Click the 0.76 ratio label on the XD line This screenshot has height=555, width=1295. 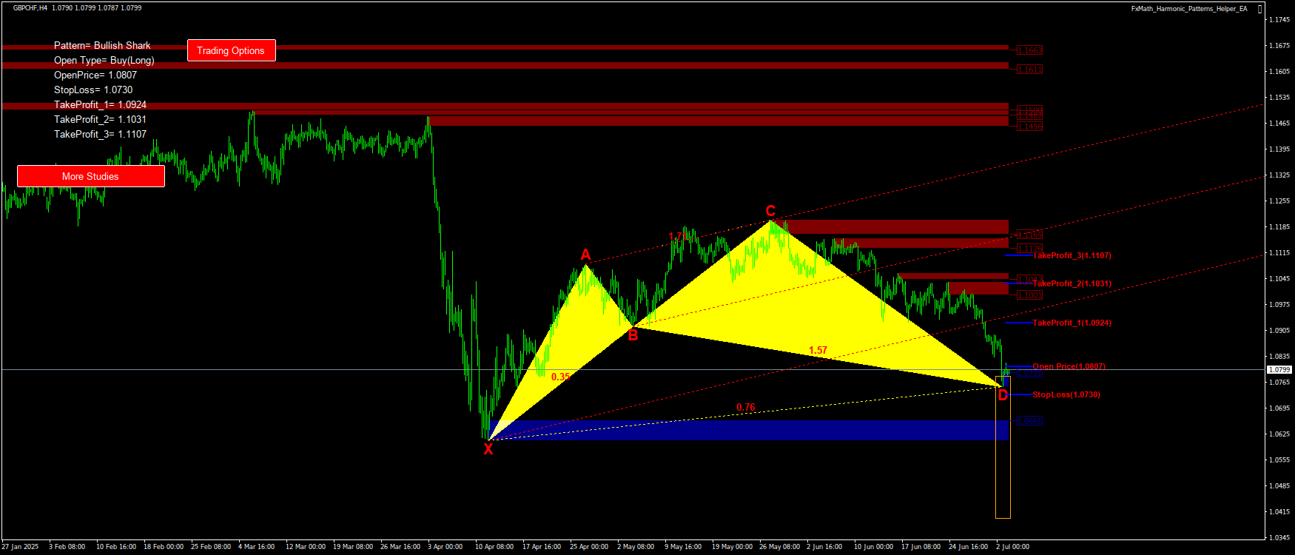coord(746,408)
